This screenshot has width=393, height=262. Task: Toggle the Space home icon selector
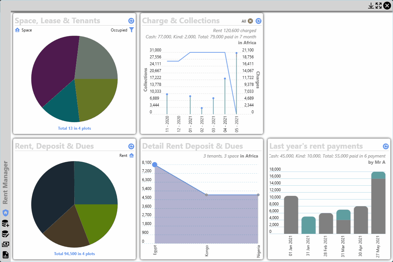click(18, 30)
